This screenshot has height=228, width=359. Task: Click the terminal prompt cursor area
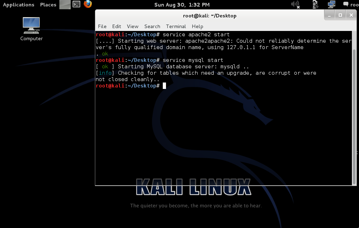[x=164, y=86]
